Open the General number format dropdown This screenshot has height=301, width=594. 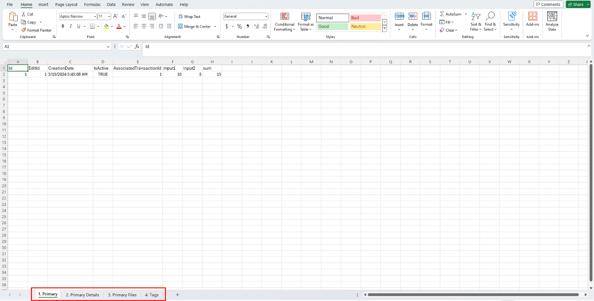tap(266, 16)
